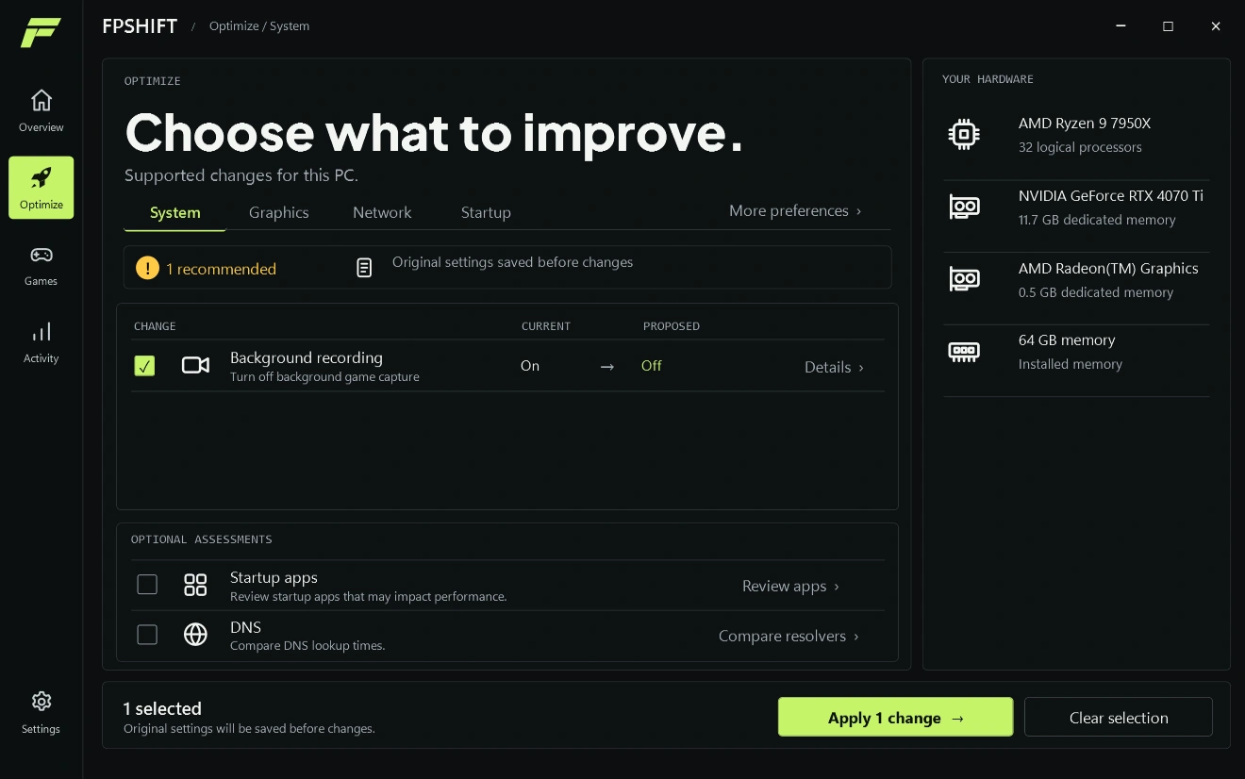Click the Optimize / System breadcrumb

[259, 26]
